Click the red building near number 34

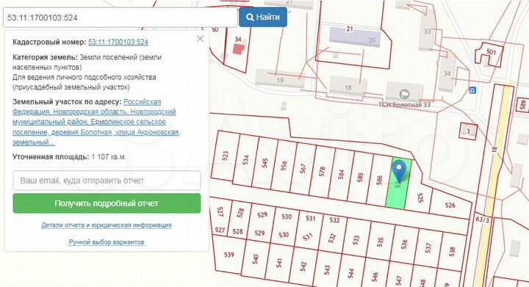tap(238, 49)
